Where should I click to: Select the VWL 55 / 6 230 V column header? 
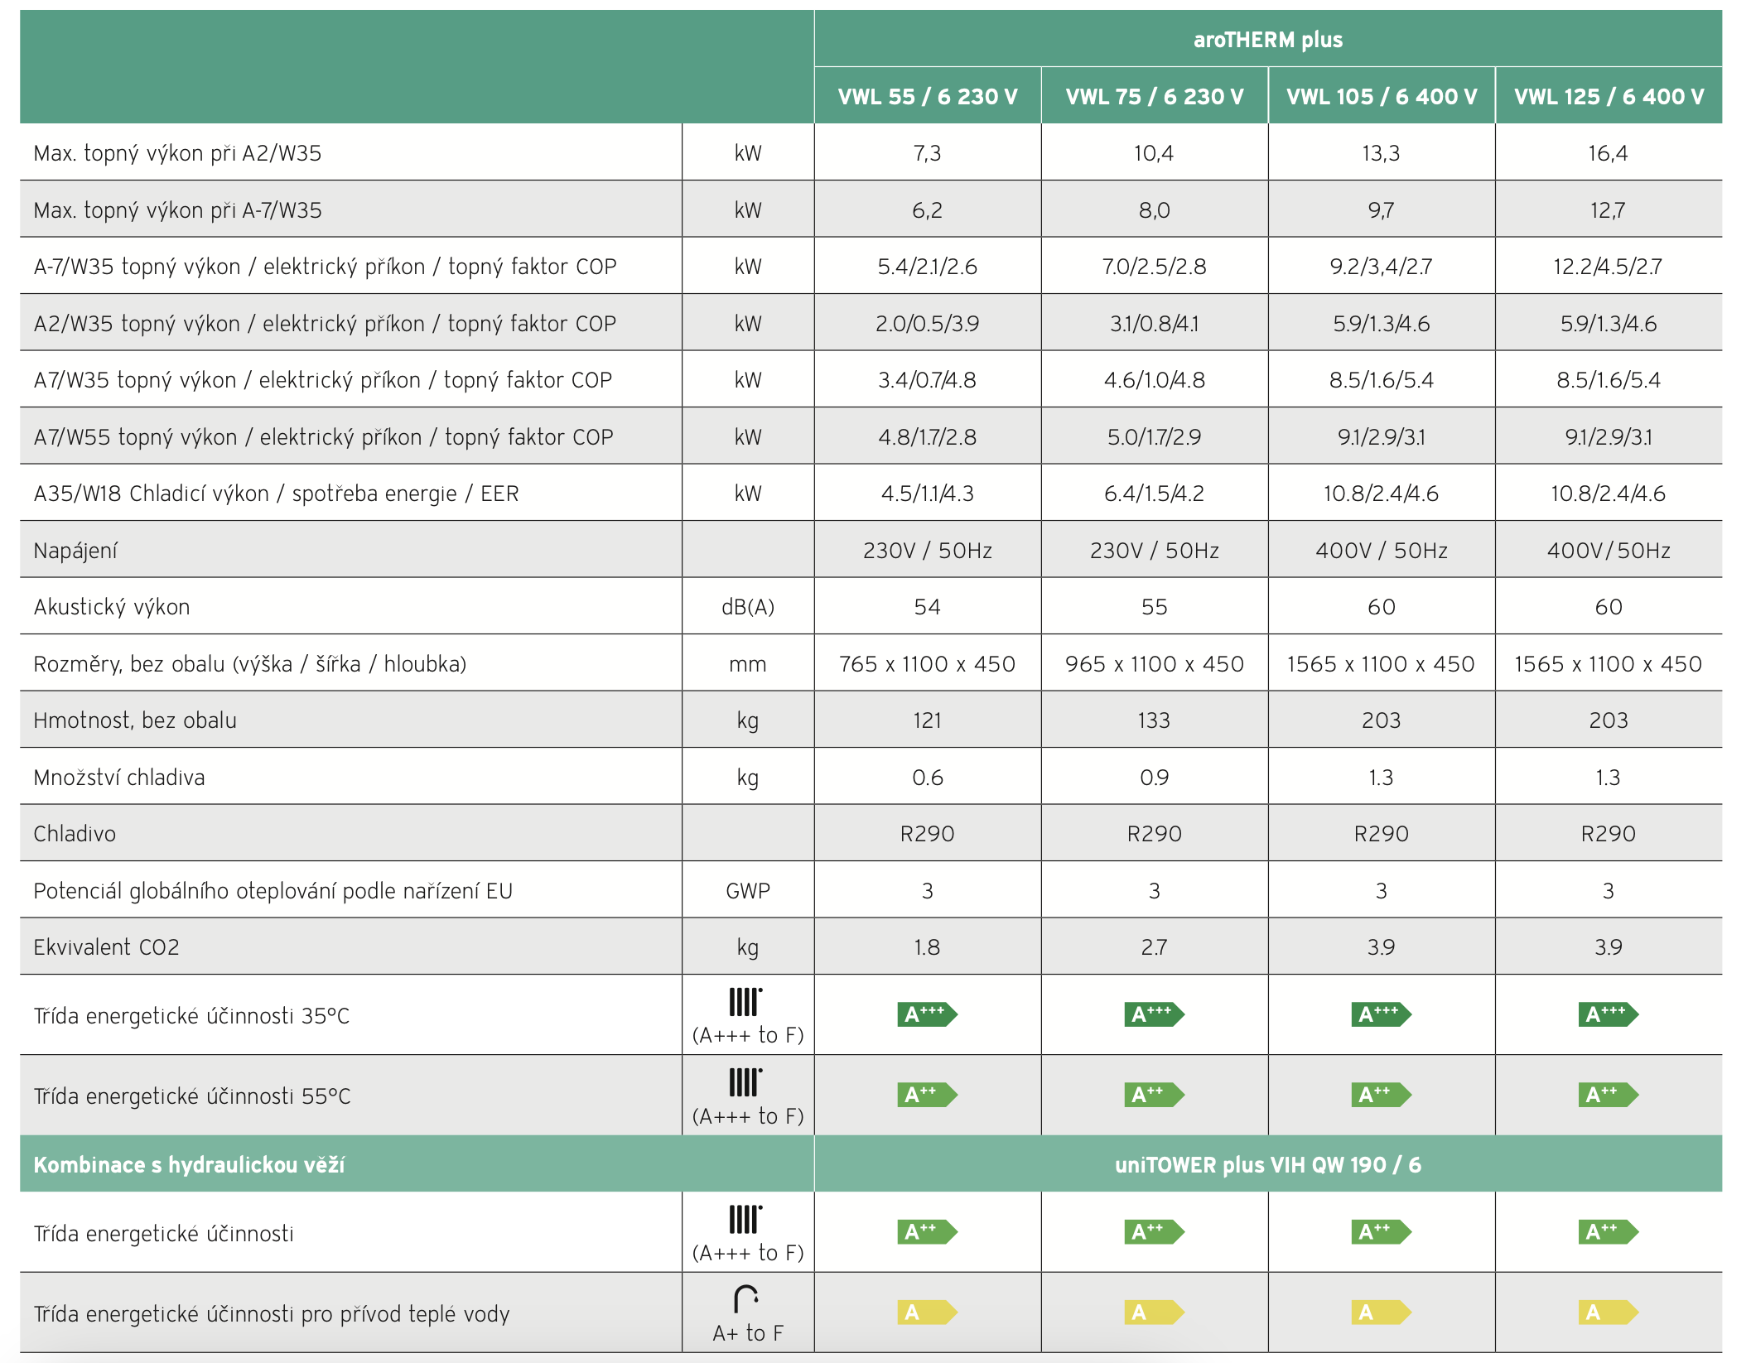[927, 96]
